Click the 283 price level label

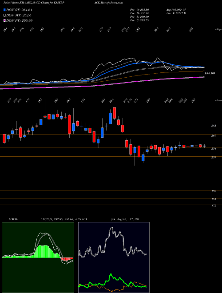(214, 126)
